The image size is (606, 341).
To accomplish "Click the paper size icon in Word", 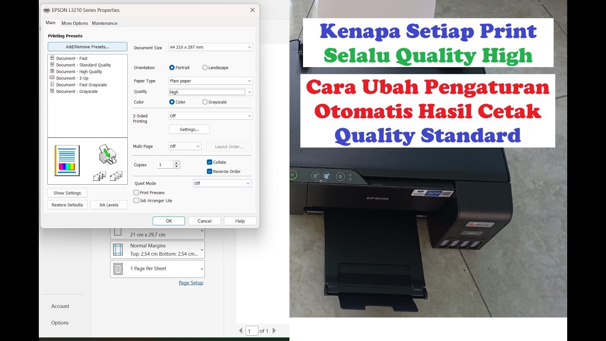I will coord(118,232).
